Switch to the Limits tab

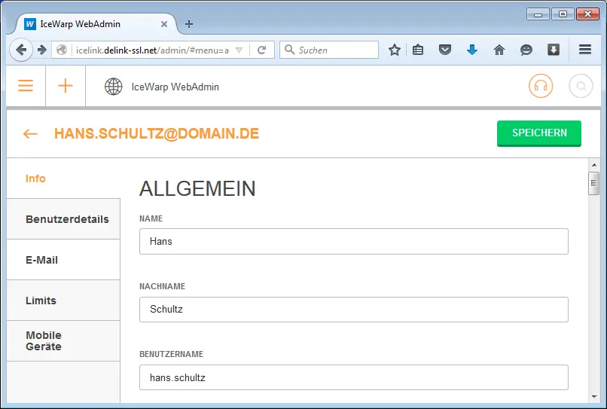click(x=63, y=301)
